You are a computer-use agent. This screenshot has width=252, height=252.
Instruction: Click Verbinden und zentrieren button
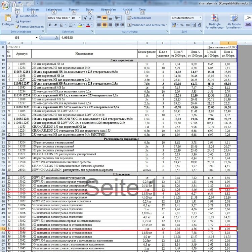(146, 25)
